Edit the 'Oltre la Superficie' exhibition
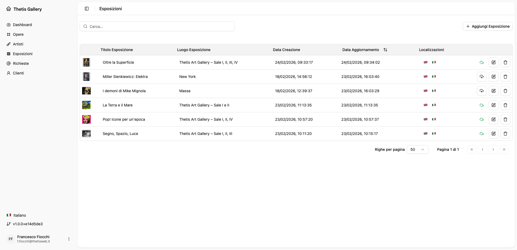The image size is (517, 250). [x=493, y=62]
